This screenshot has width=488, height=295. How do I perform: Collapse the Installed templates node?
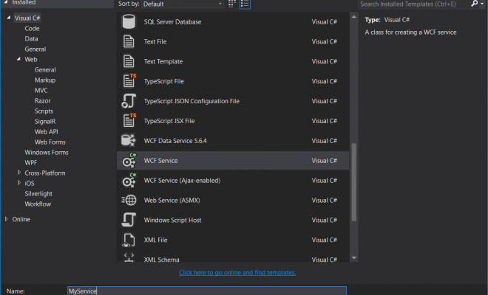click(6, 2)
